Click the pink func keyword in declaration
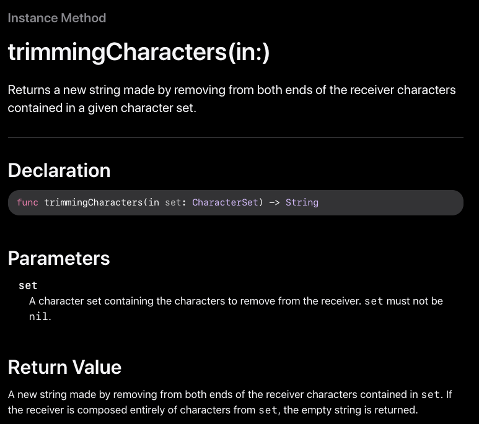The width and height of the screenshot is (479, 424). point(27,202)
